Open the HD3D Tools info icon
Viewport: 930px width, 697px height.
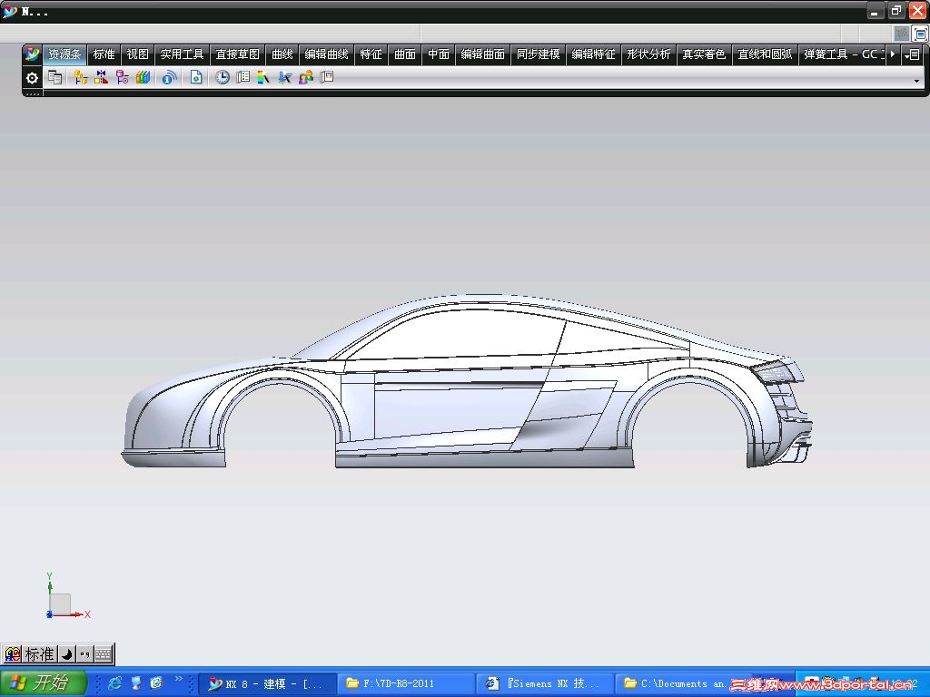pos(169,77)
